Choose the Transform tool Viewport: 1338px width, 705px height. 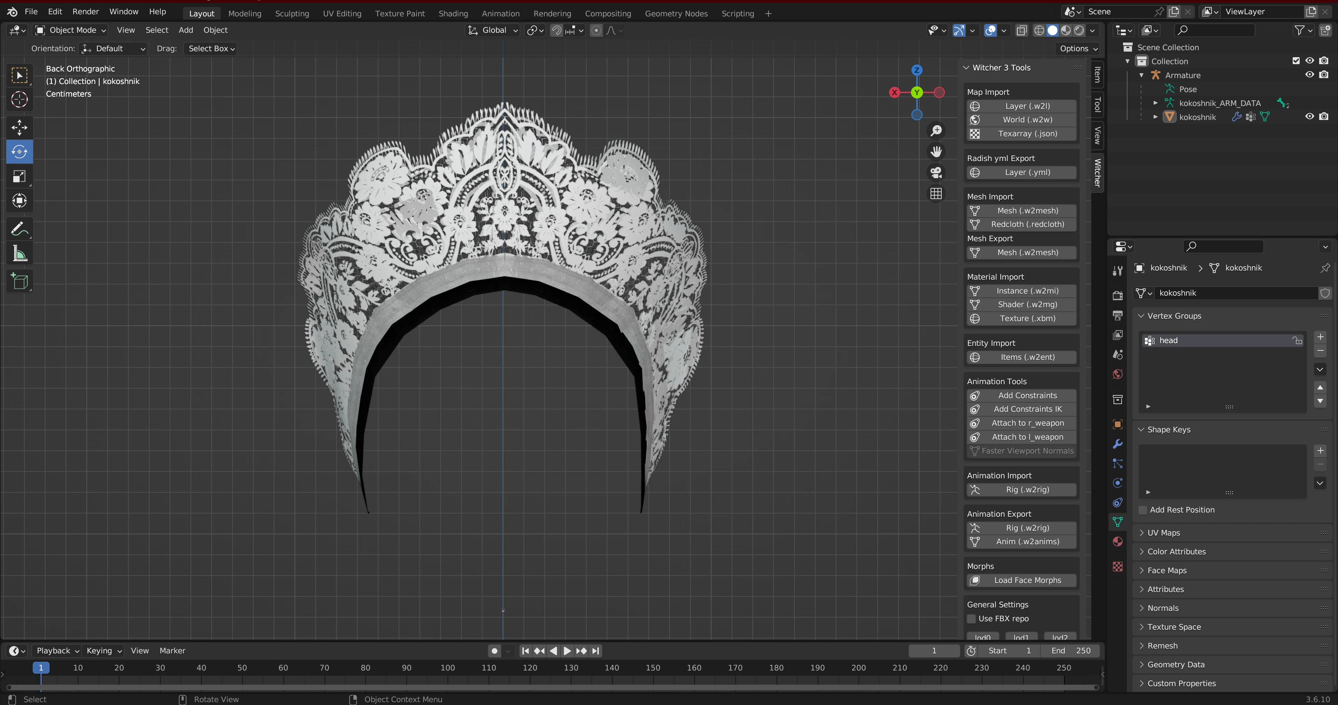click(19, 201)
